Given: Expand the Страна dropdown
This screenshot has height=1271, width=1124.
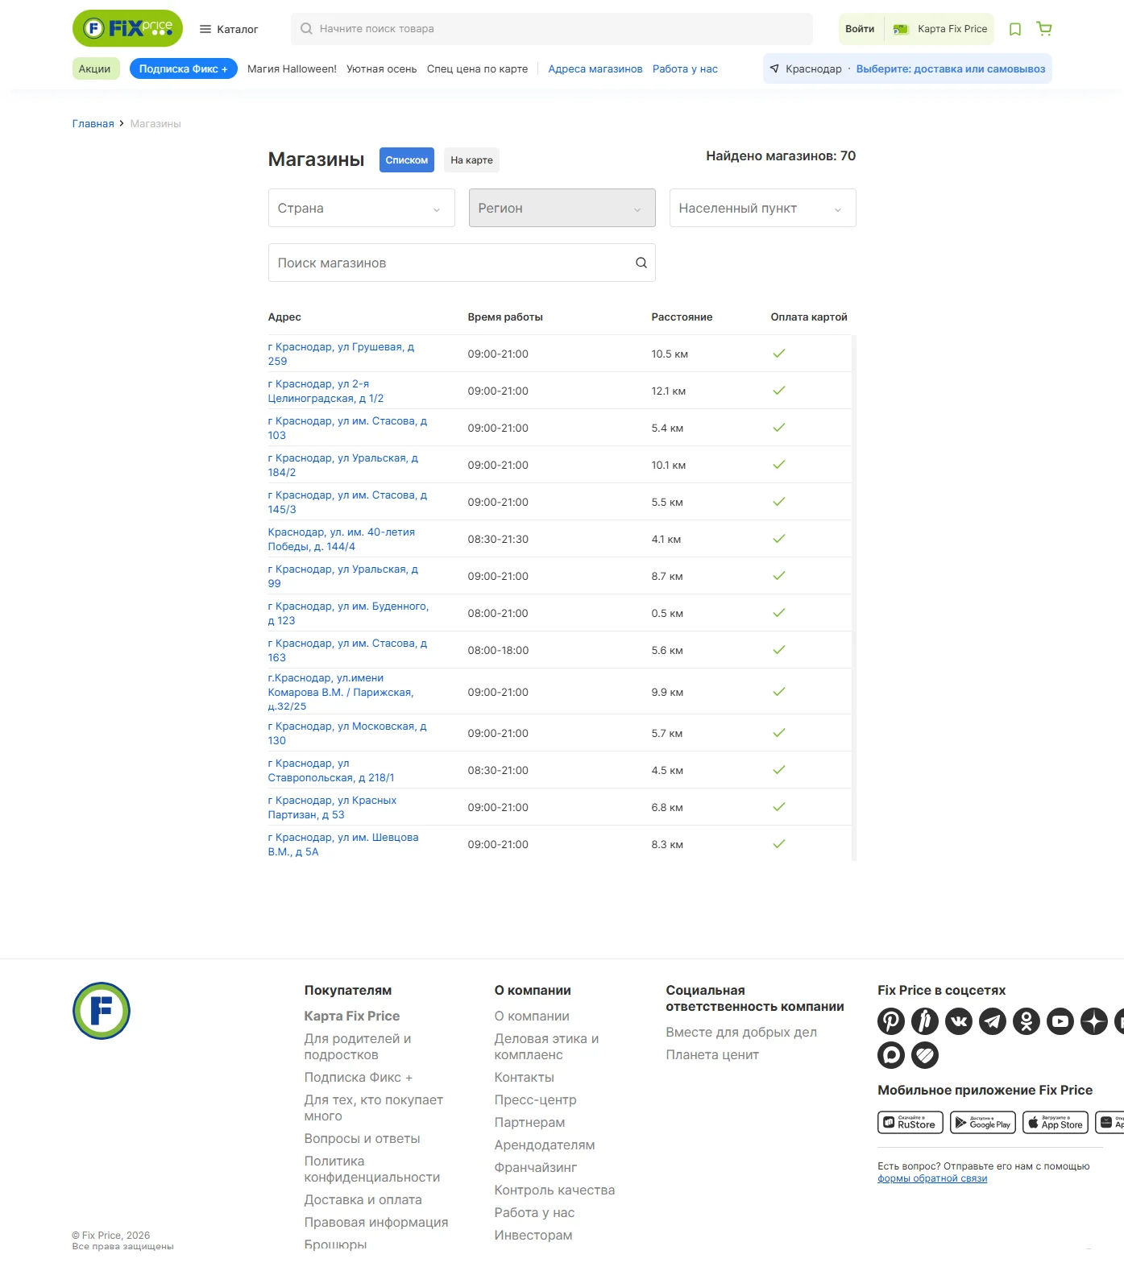Looking at the screenshot, I should click(x=362, y=208).
